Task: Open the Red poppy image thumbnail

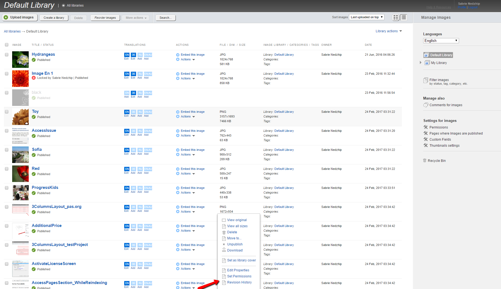Action: tap(20, 174)
